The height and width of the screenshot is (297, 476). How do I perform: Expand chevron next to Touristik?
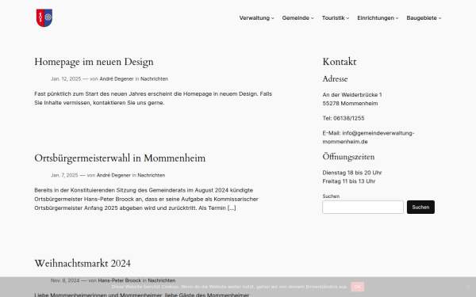tap(348, 18)
